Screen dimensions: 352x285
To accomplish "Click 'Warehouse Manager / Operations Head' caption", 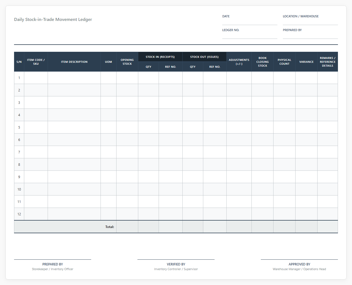I will click(x=299, y=269).
